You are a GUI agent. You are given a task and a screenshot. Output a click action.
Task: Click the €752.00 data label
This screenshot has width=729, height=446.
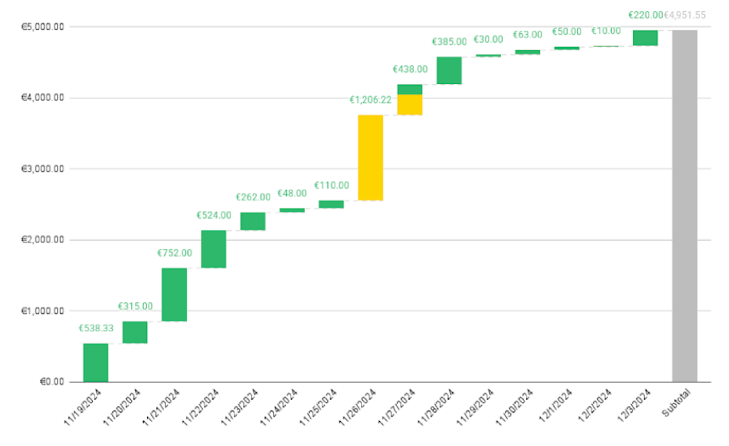175,253
